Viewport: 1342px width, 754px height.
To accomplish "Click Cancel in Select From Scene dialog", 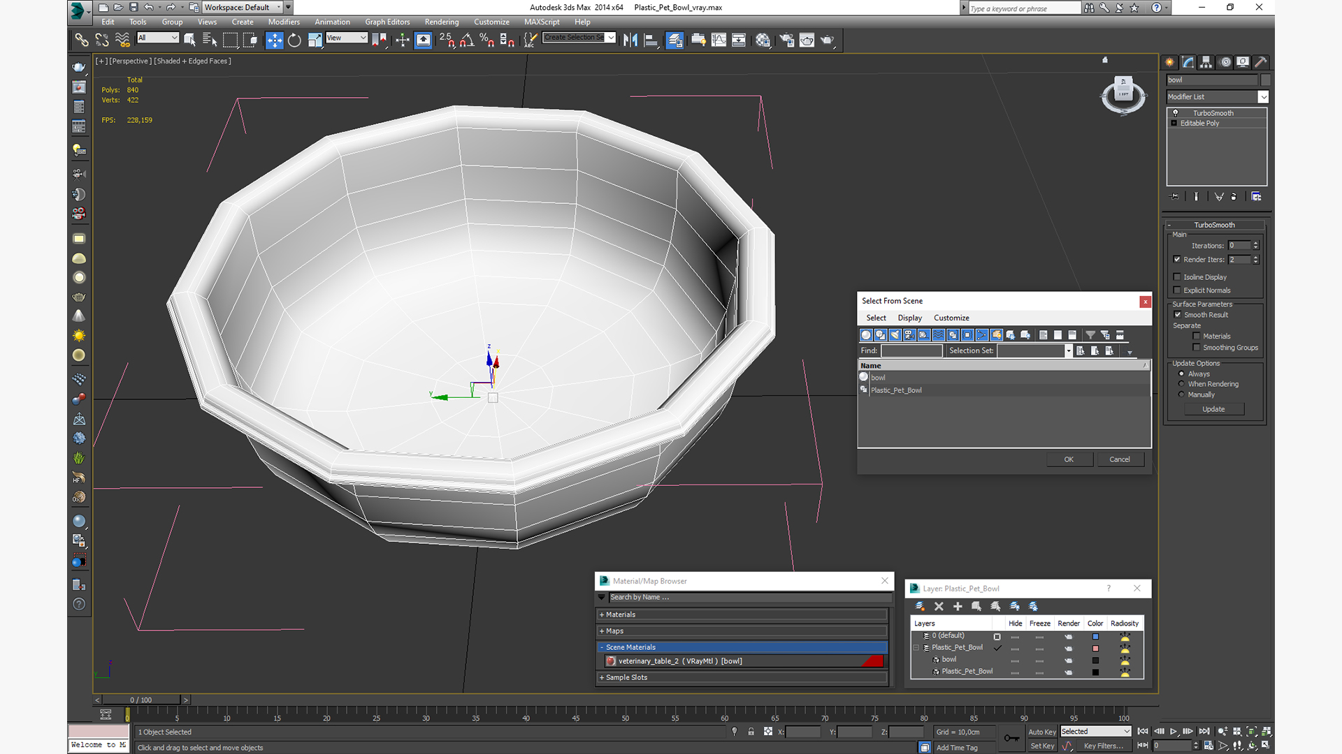I will 1120,459.
